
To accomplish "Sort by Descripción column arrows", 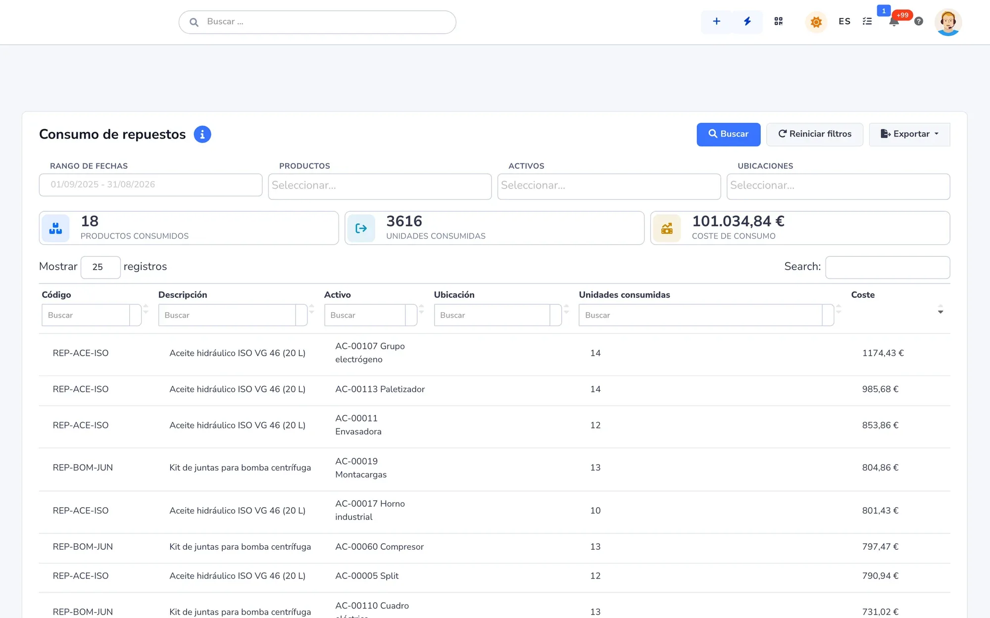I will 311,309.
